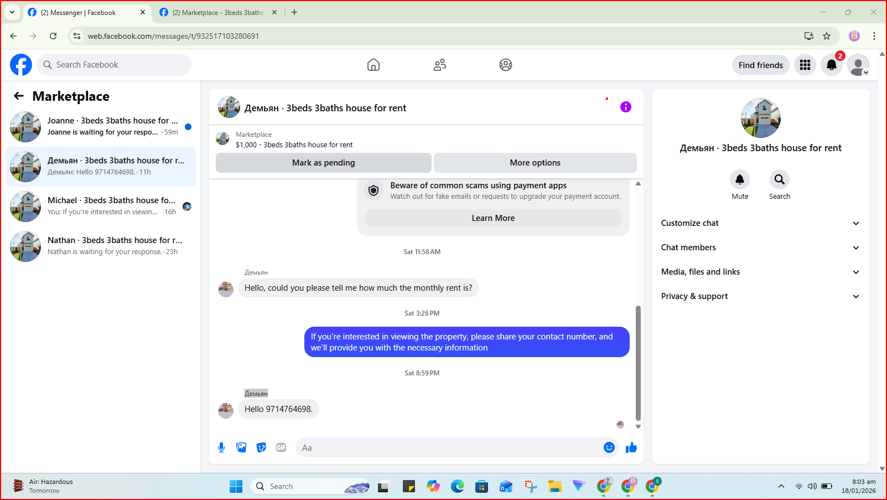Click the conversation scrollbar thumb
This screenshot has height=500, width=887.
pyautogui.click(x=638, y=363)
